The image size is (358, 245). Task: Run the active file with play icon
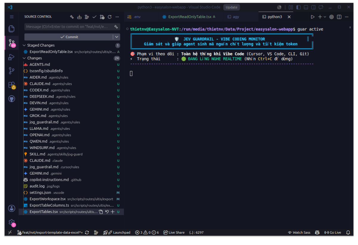[313, 17]
